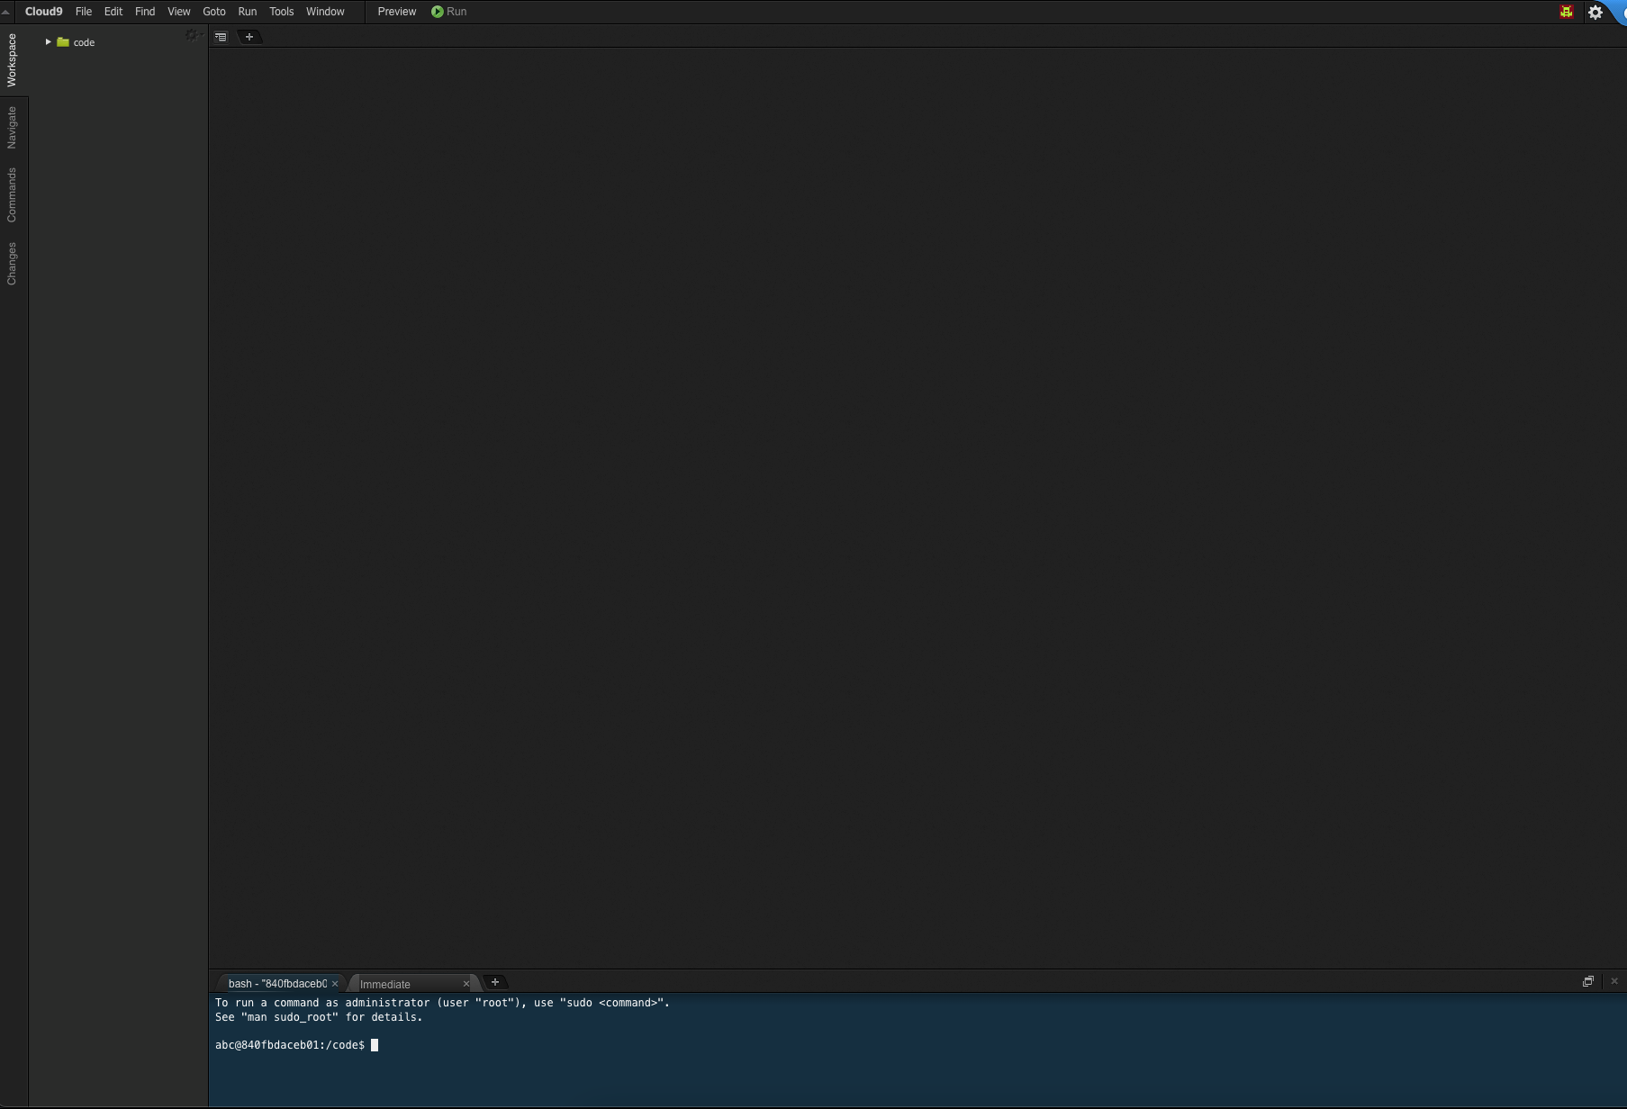1627x1109 pixels.
Task: Open Cloud9 preferences via the gear icon
Action: pyautogui.click(x=1595, y=13)
